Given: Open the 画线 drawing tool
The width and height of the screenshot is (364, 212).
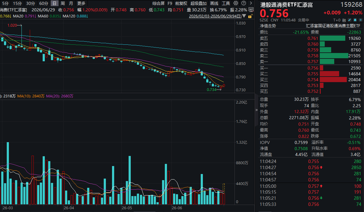Looking at the screenshot, I should pyautogui.click(x=214, y=3).
